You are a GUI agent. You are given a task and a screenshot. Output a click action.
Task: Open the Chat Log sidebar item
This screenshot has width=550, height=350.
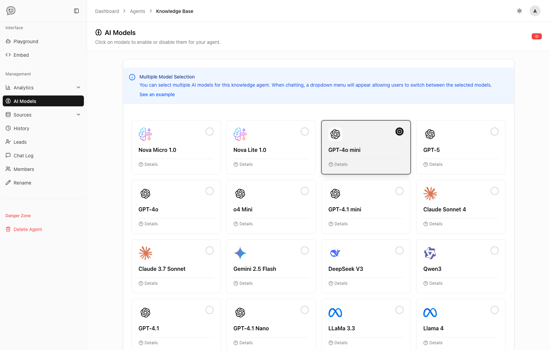pyautogui.click(x=23, y=156)
